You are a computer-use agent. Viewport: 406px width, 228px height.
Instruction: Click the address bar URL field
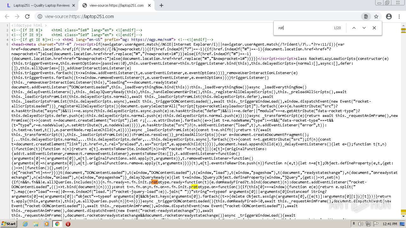(x=200, y=16)
